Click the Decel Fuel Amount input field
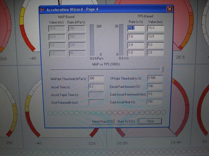This screenshot has width=209, height=156. coord(154,86)
